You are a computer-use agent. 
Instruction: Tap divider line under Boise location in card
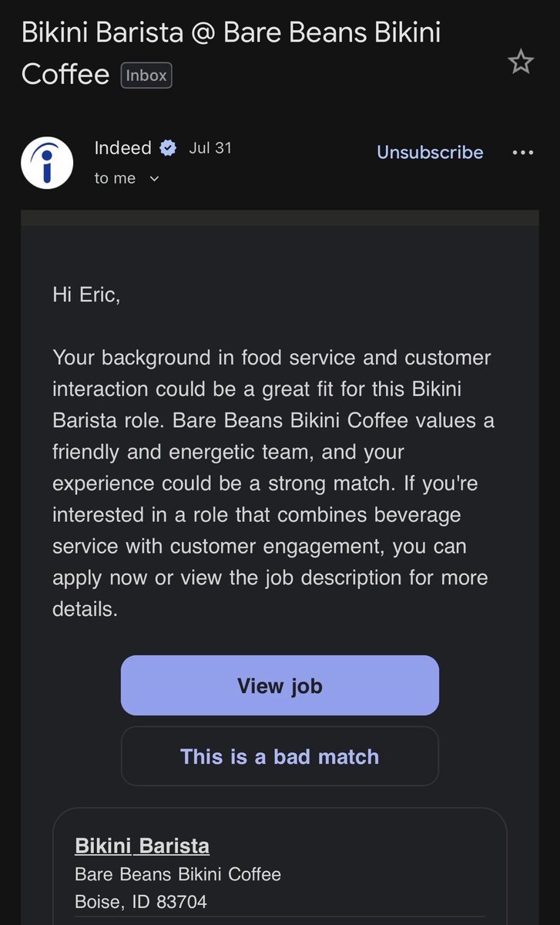pyautogui.click(x=280, y=917)
